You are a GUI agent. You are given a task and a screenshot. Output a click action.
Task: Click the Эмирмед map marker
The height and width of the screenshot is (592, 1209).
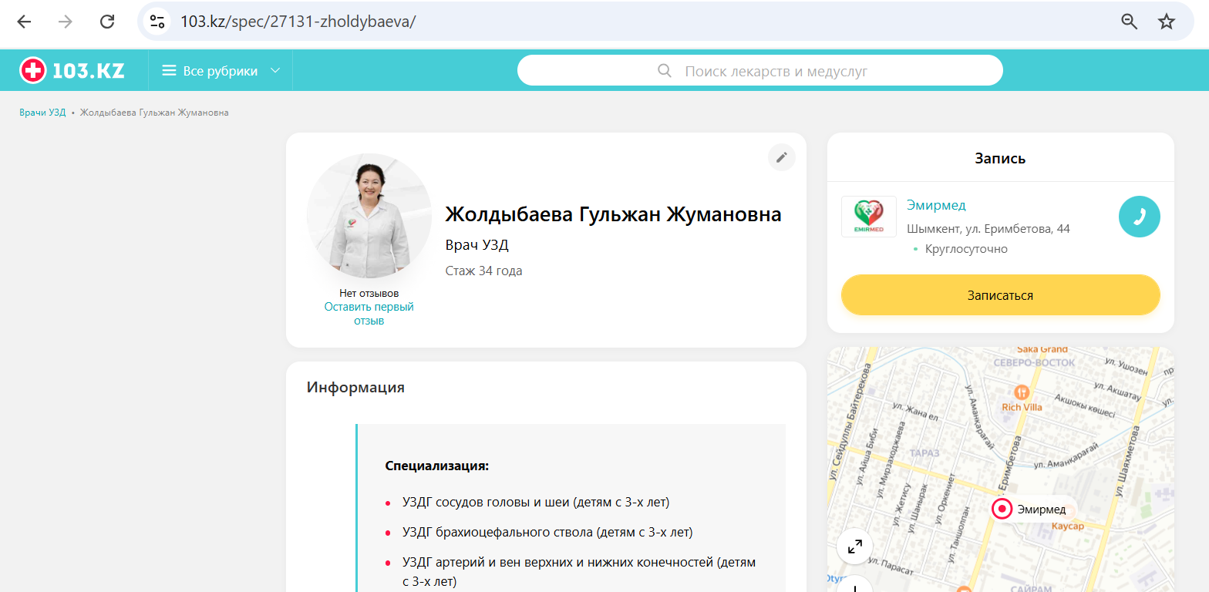coord(1002,509)
